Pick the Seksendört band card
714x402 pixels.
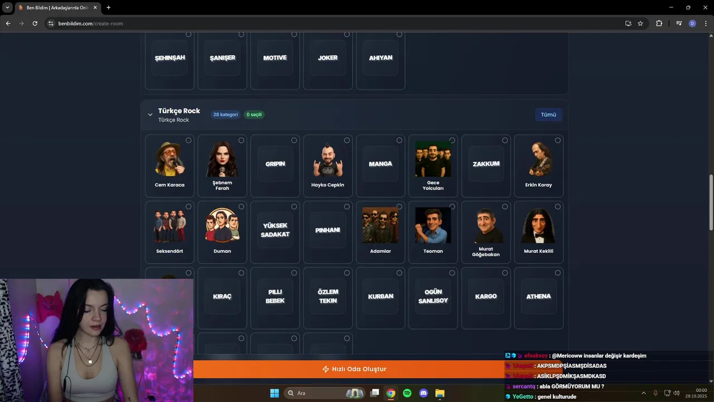pyautogui.click(x=170, y=232)
